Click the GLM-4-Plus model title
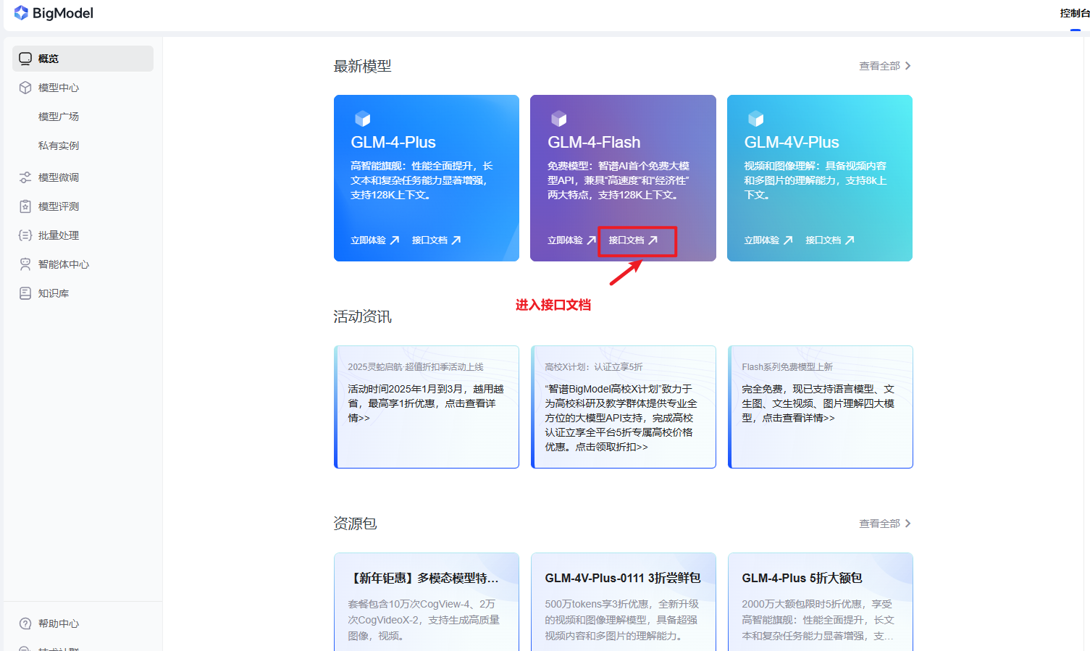Viewport: 1090px width, 651px height. (393, 142)
